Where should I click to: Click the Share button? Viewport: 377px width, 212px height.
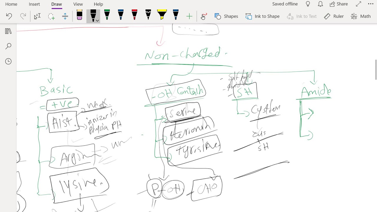click(x=339, y=4)
